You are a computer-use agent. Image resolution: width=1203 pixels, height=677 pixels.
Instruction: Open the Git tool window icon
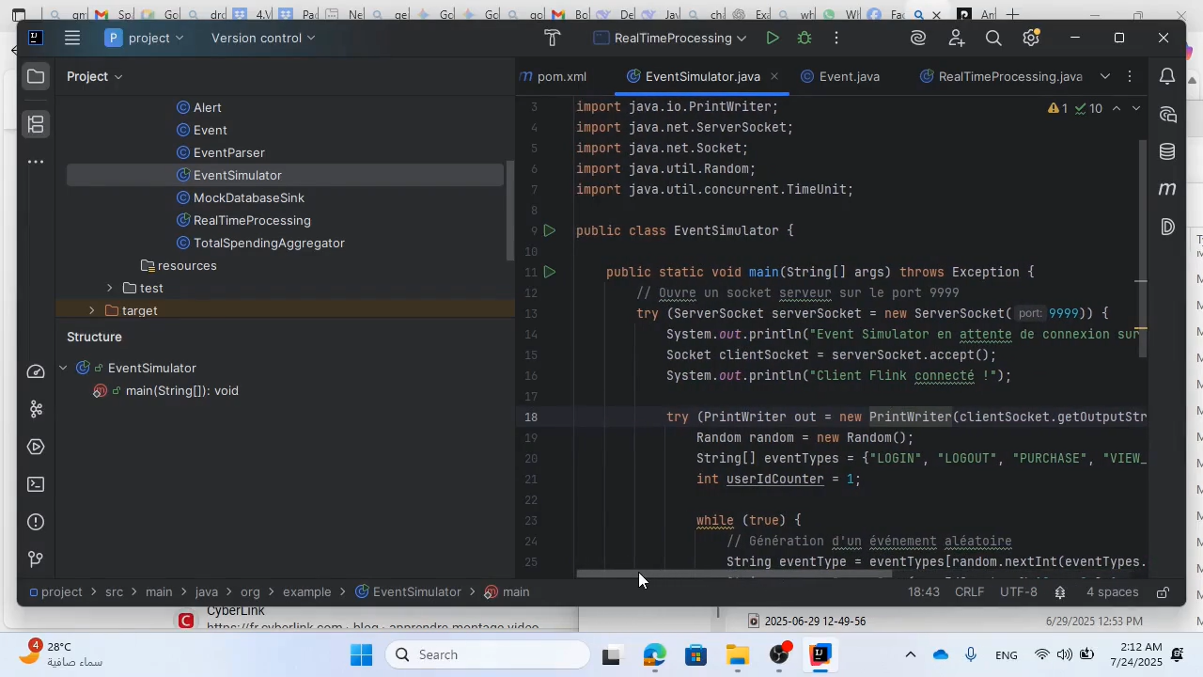[36, 559]
